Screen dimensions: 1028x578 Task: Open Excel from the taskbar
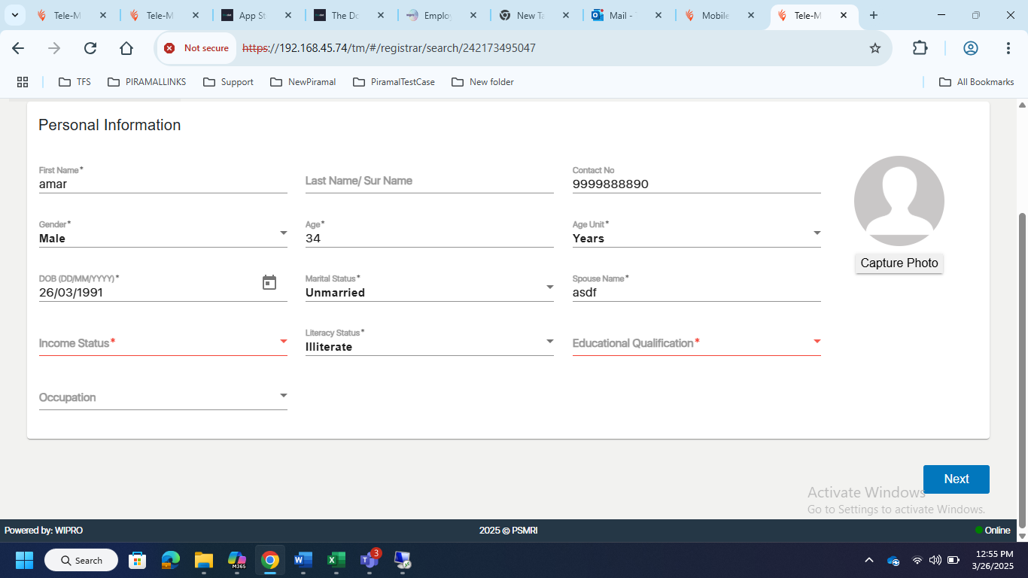coord(336,560)
